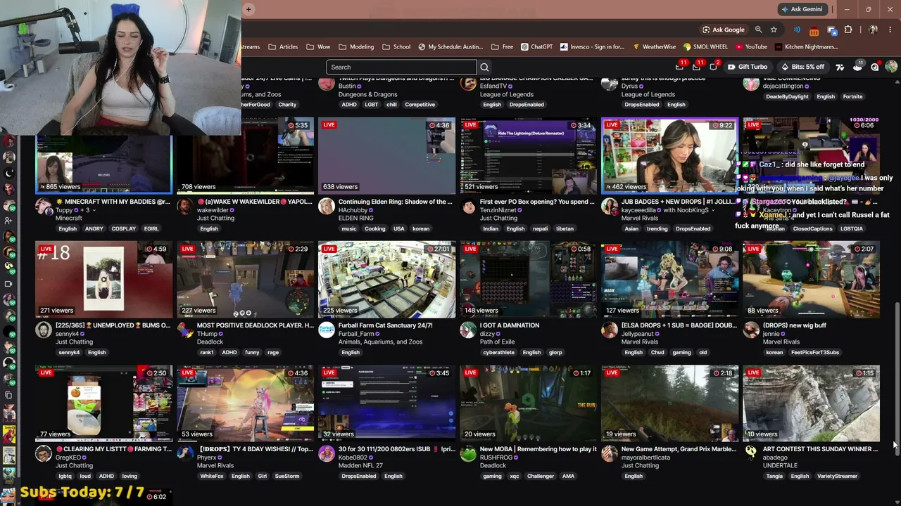Open the YouTube bookmark

751,47
